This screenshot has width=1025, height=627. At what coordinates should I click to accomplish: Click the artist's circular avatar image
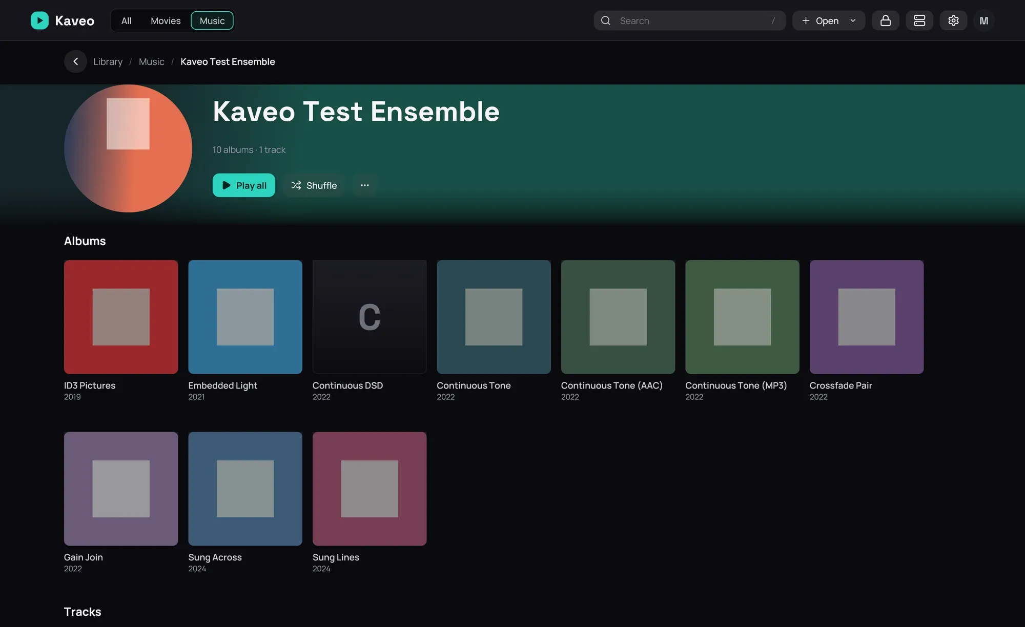[128, 148]
